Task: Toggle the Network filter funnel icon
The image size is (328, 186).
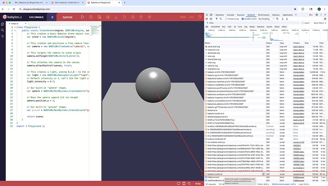Action: click(216, 19)
